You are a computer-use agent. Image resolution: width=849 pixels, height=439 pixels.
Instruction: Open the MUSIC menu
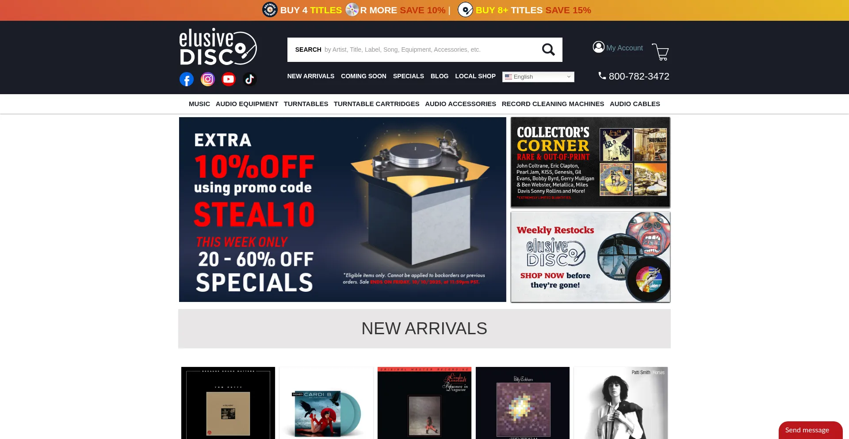[199, 104]
